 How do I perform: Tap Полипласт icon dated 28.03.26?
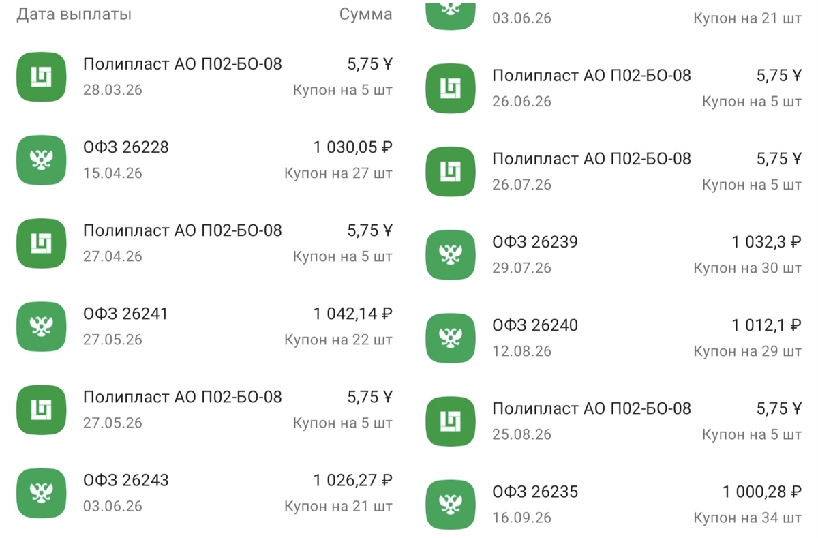click(x=42, y=77)
